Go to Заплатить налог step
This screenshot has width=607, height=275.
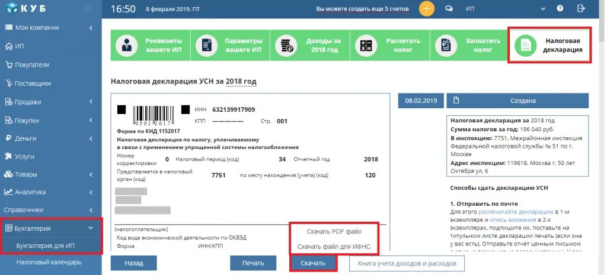469,46
